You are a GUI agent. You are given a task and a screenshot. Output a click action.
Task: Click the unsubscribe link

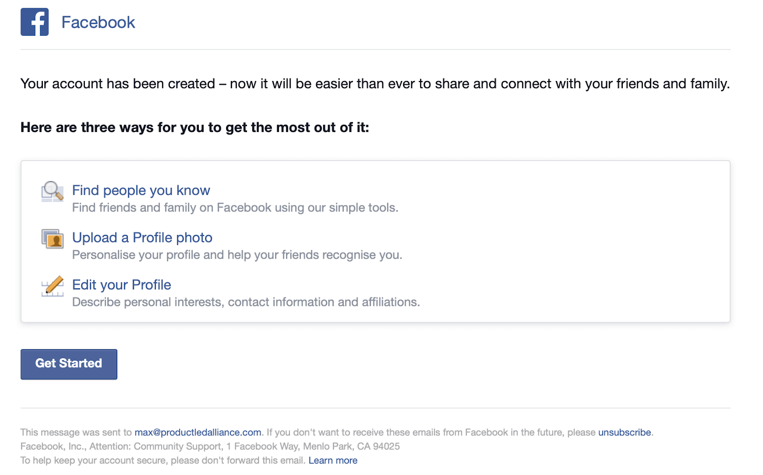(625, 432)
